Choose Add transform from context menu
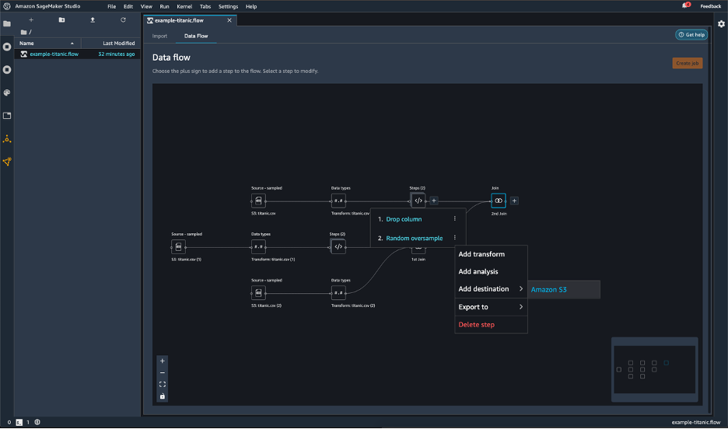The width and height of the screenshot is (728, 429). 491,254
